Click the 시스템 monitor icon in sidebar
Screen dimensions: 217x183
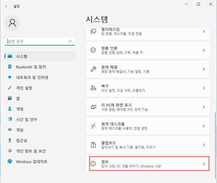point(10,56)
